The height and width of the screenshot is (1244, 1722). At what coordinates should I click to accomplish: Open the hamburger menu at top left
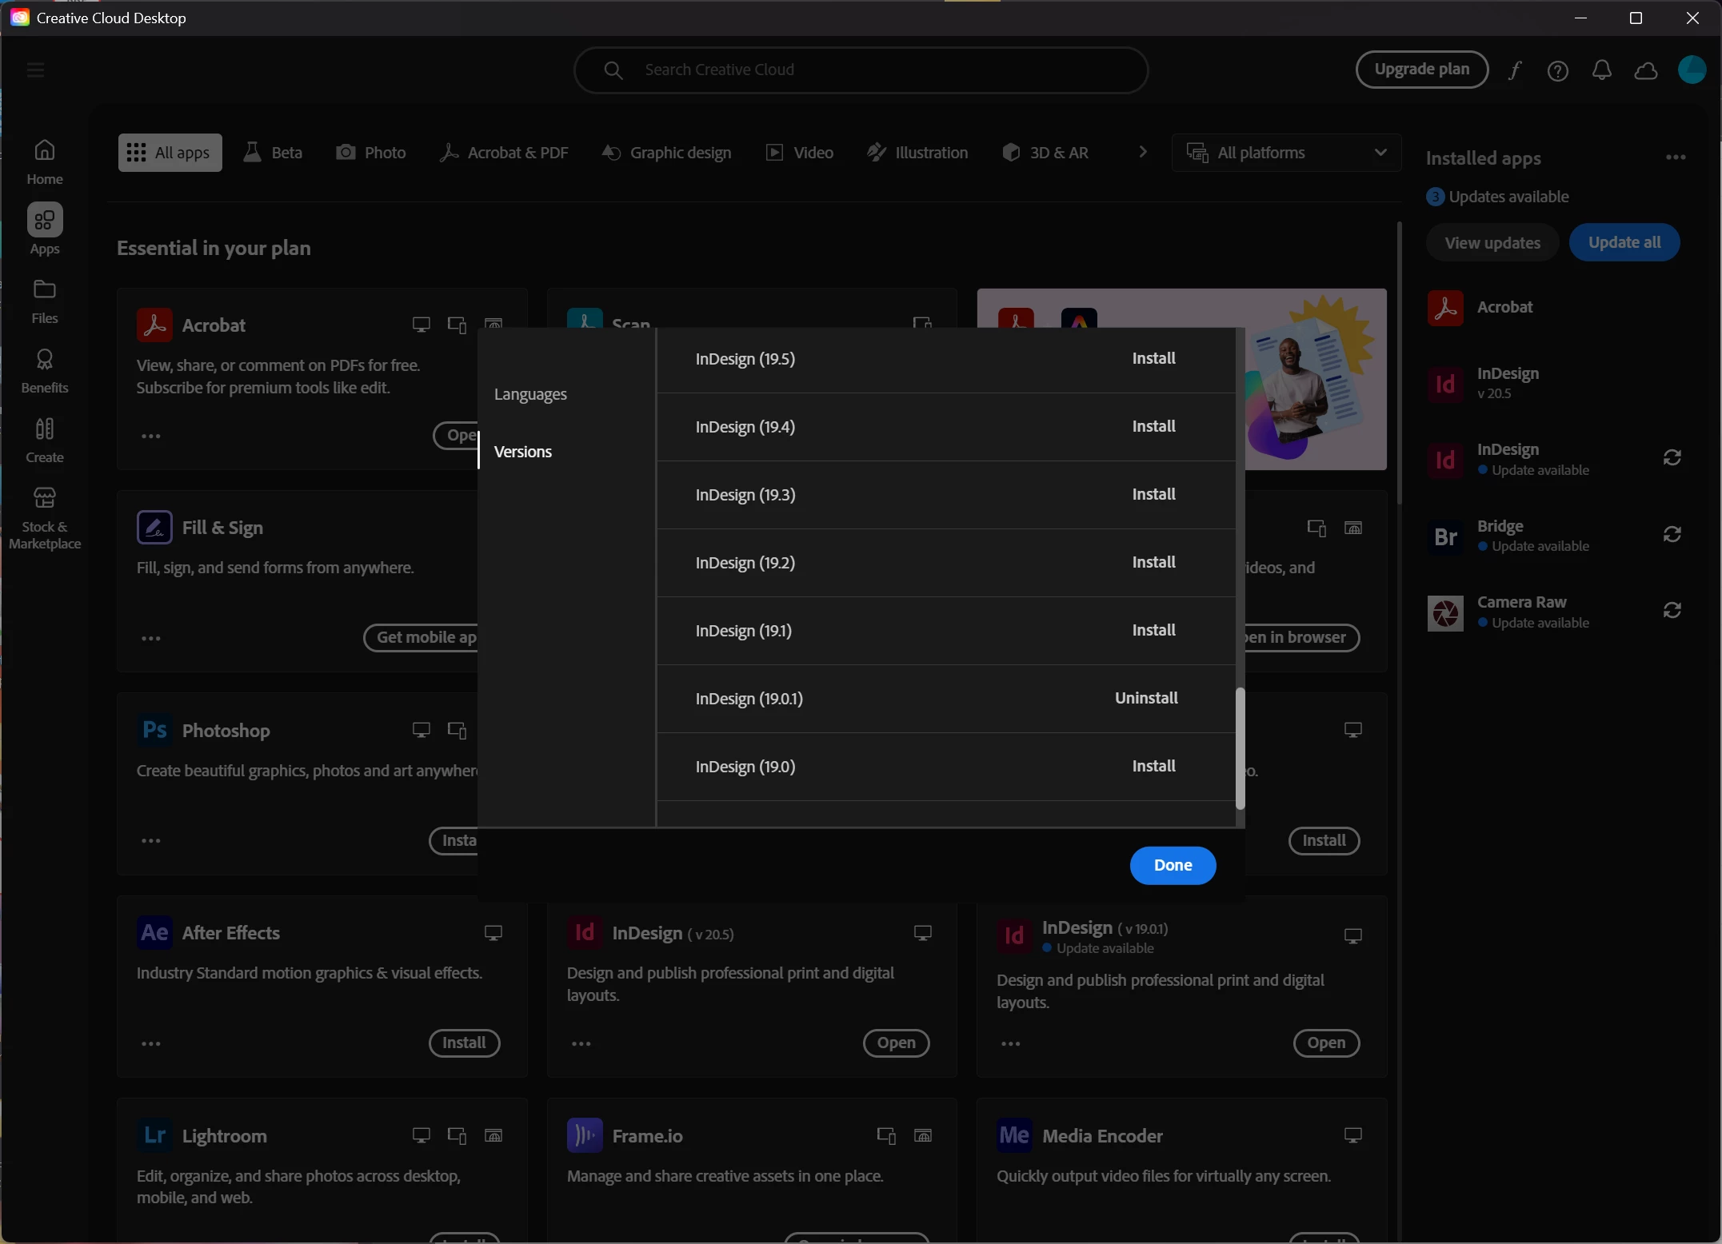[35, 70]
